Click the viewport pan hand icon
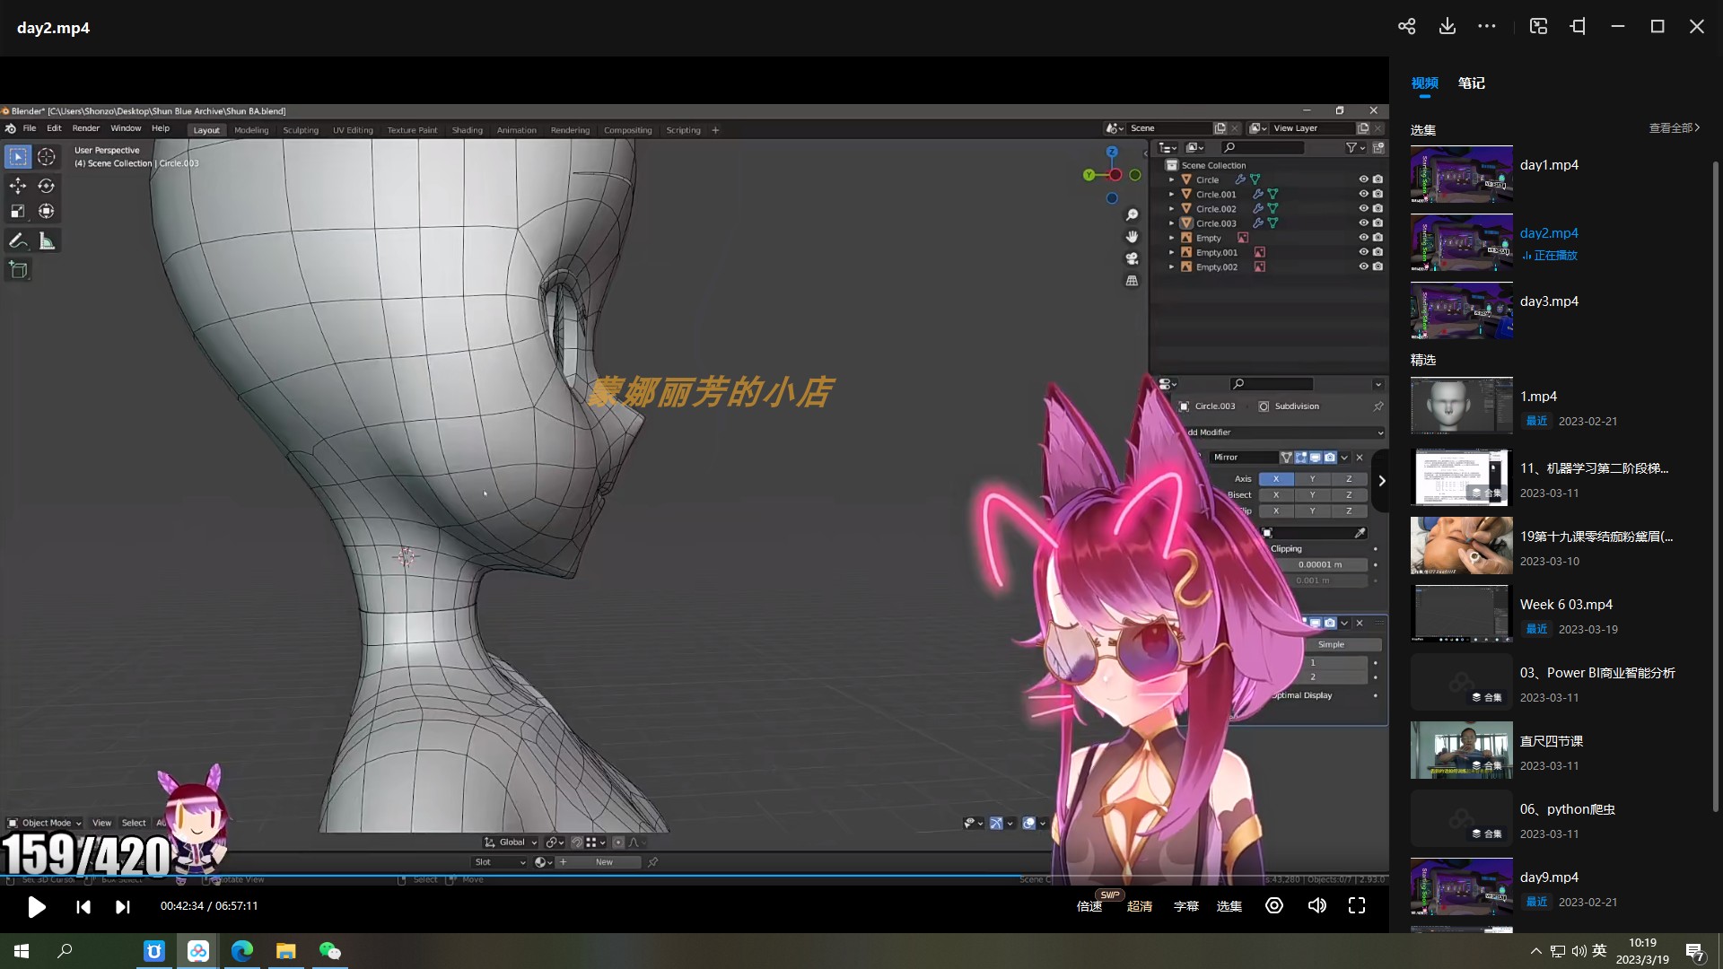Image resolution: width=1723 pixels, height=969 pixels. click(x=1133, y=237)
